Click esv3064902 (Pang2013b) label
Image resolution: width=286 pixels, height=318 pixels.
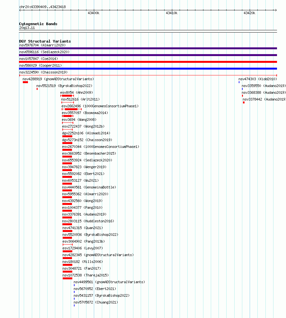click(84, 242)
